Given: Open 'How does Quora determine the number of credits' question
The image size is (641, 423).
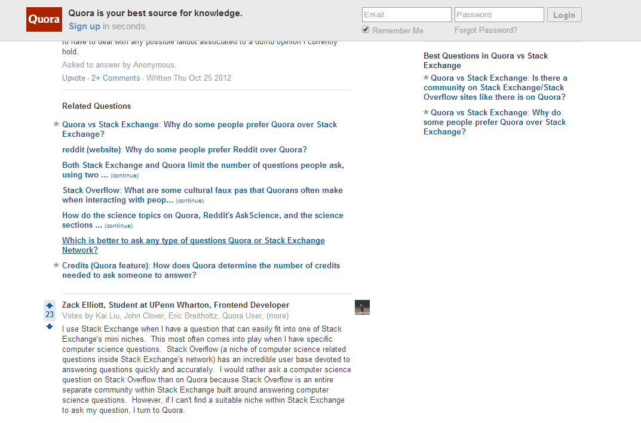Looking at the screenshot, I should (201, 270).
